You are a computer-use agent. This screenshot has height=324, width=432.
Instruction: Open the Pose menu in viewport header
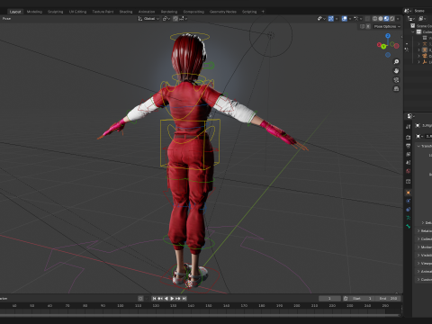[x=6, y=19]
